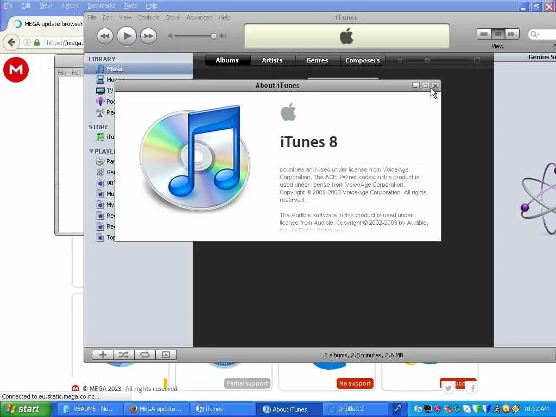Screen dimensions: 556x417
Task: Adjust the album artwork size slider
Action: [x=427, y=61]
